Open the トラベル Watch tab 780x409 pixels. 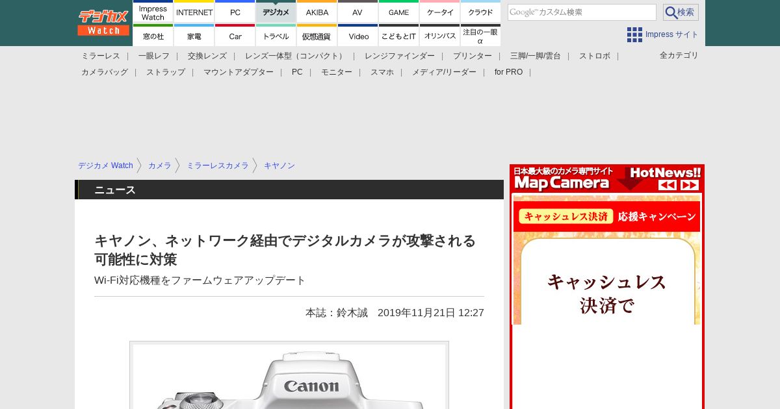click(276, 35)
